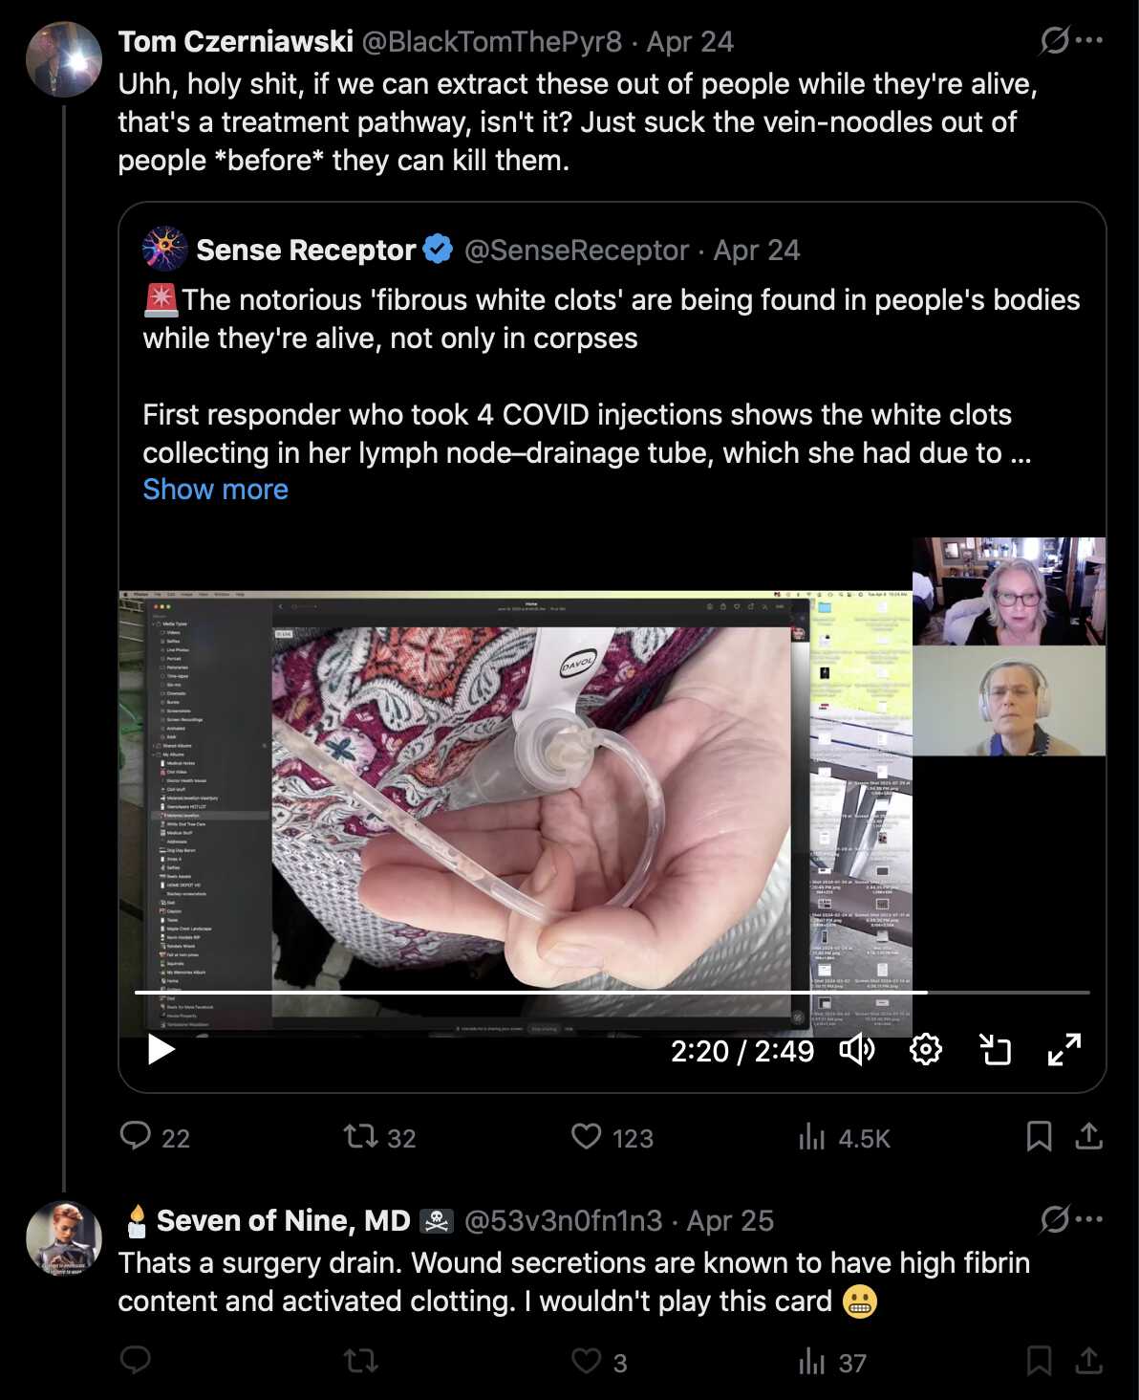Open more options on Seven of Nine's reply
The width and height of the screenshot is (1139, 1400).
click(x=1089, y=1219)
